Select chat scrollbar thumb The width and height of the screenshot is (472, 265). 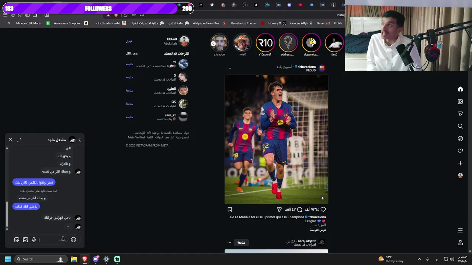point(7,214)
